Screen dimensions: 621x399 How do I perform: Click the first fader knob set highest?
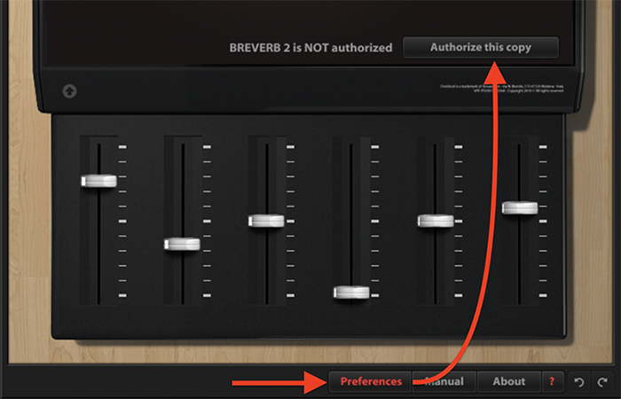(x=98, y=181)
